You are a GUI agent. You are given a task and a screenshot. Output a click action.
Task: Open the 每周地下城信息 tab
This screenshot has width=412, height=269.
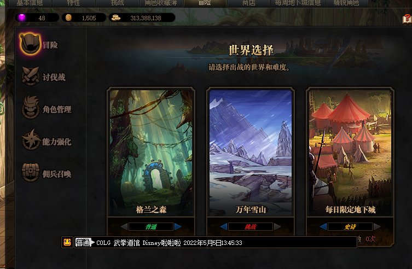[x=298, y=3]
